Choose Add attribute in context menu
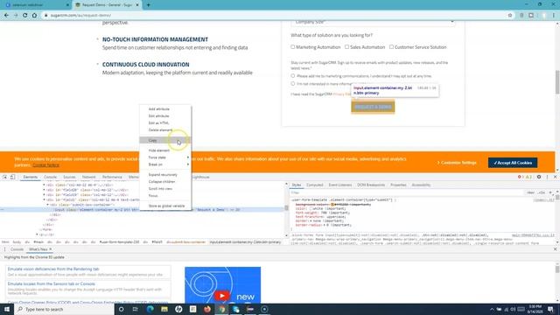The height and width of the screenshot is (315, 560). point(165,108)
